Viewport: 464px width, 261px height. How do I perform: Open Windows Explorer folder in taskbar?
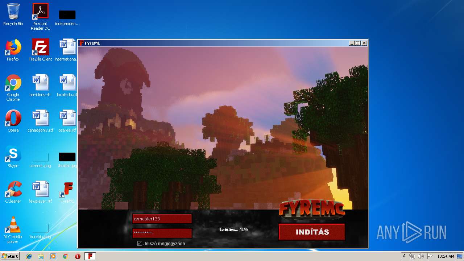point(41,256)
